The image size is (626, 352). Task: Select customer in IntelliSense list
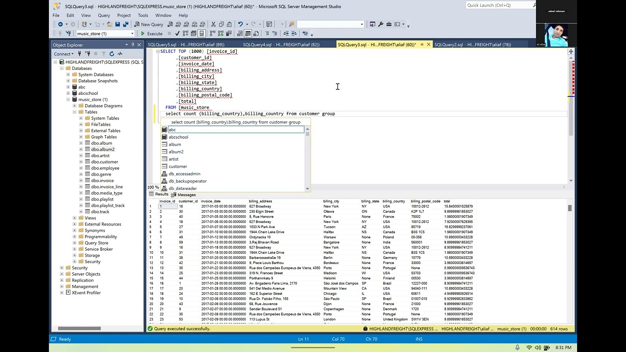tap(178, 166)
